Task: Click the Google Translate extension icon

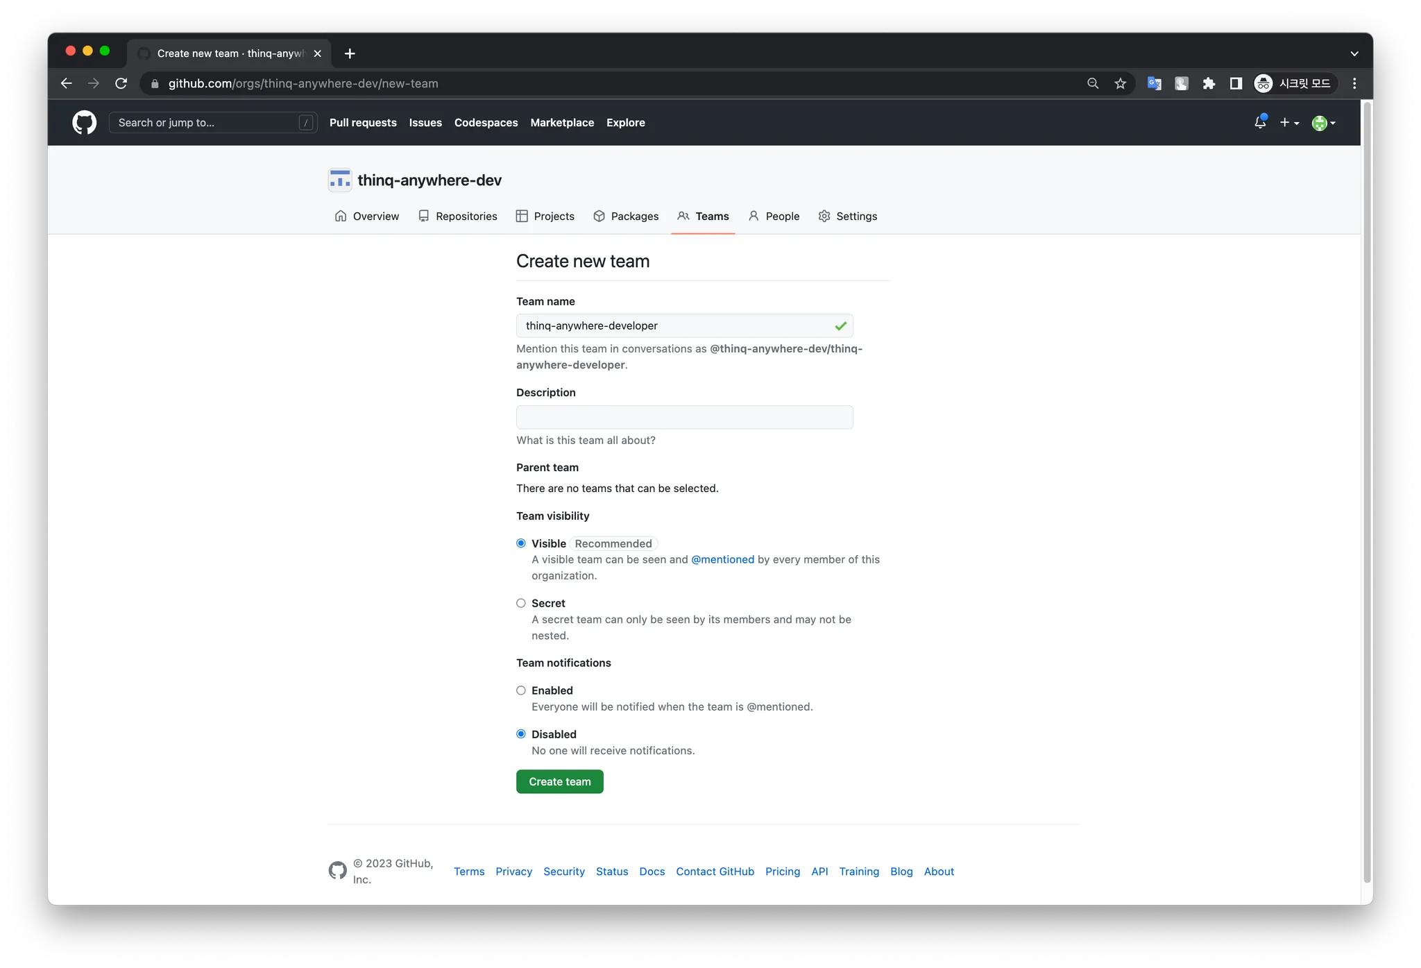Action: point(1154,83)
